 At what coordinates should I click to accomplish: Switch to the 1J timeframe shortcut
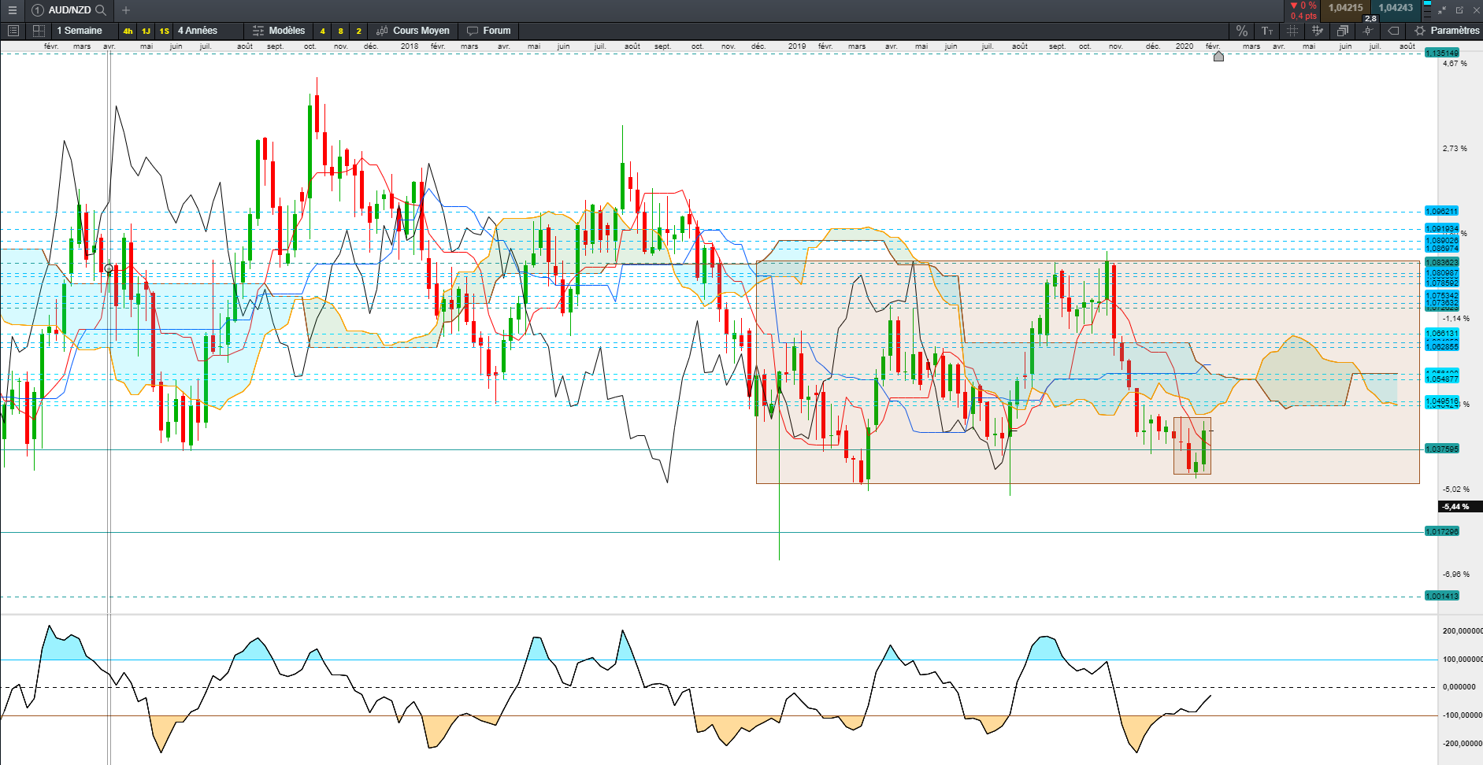point(146,31)
